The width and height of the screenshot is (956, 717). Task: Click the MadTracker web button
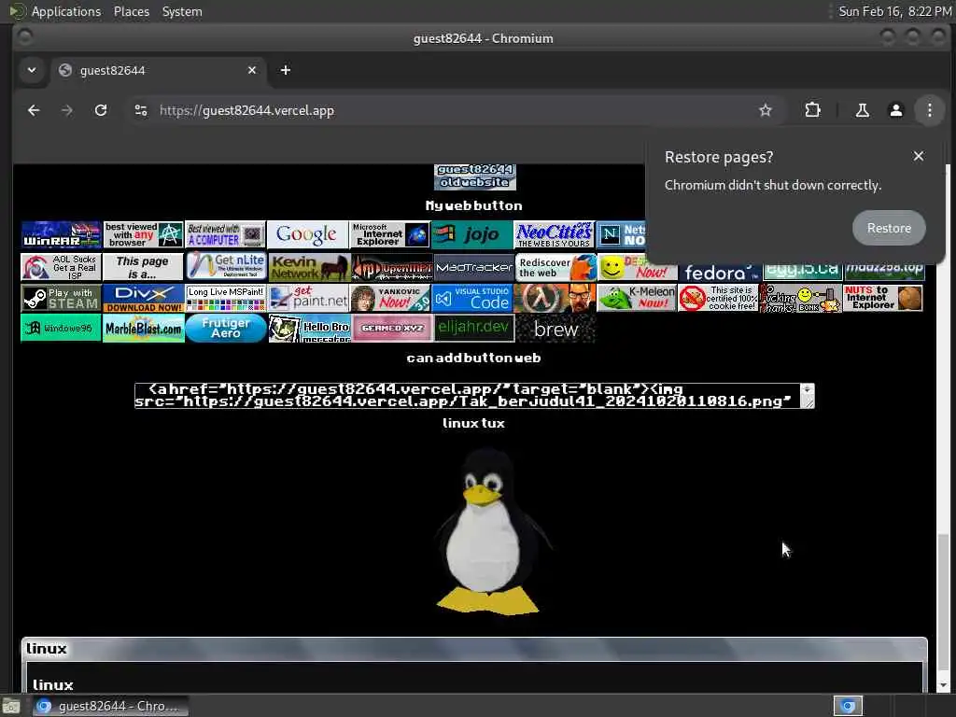click(473, 267)
